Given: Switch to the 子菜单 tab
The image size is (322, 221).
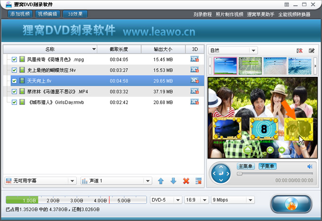Looking at the screenshot, I should [x=268, y=166].
